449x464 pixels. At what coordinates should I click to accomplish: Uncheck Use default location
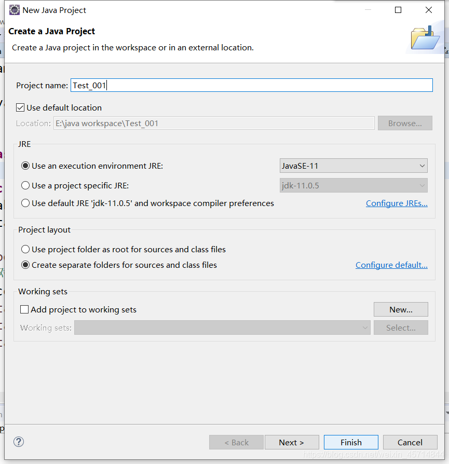[20, 107]
